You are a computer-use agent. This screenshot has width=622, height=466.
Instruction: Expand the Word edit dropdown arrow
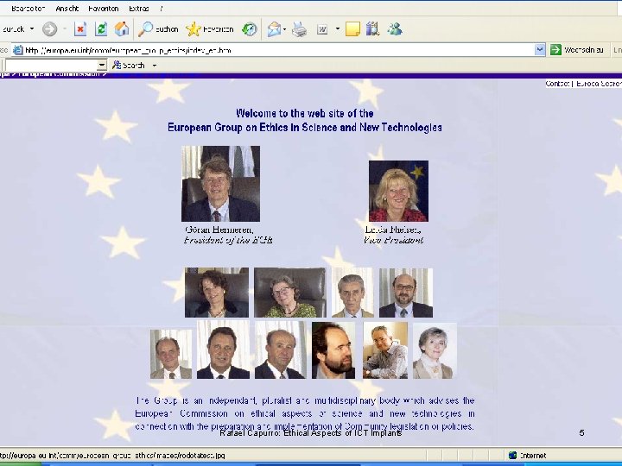[338, 29]
